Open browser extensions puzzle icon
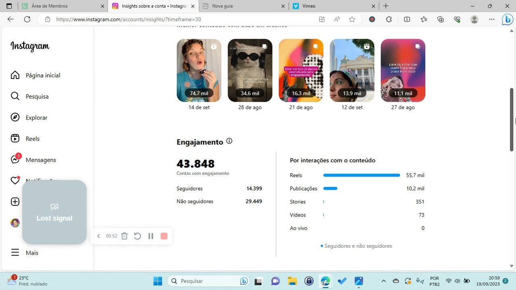This screenshot has height=290, width=516. point(389,19)
